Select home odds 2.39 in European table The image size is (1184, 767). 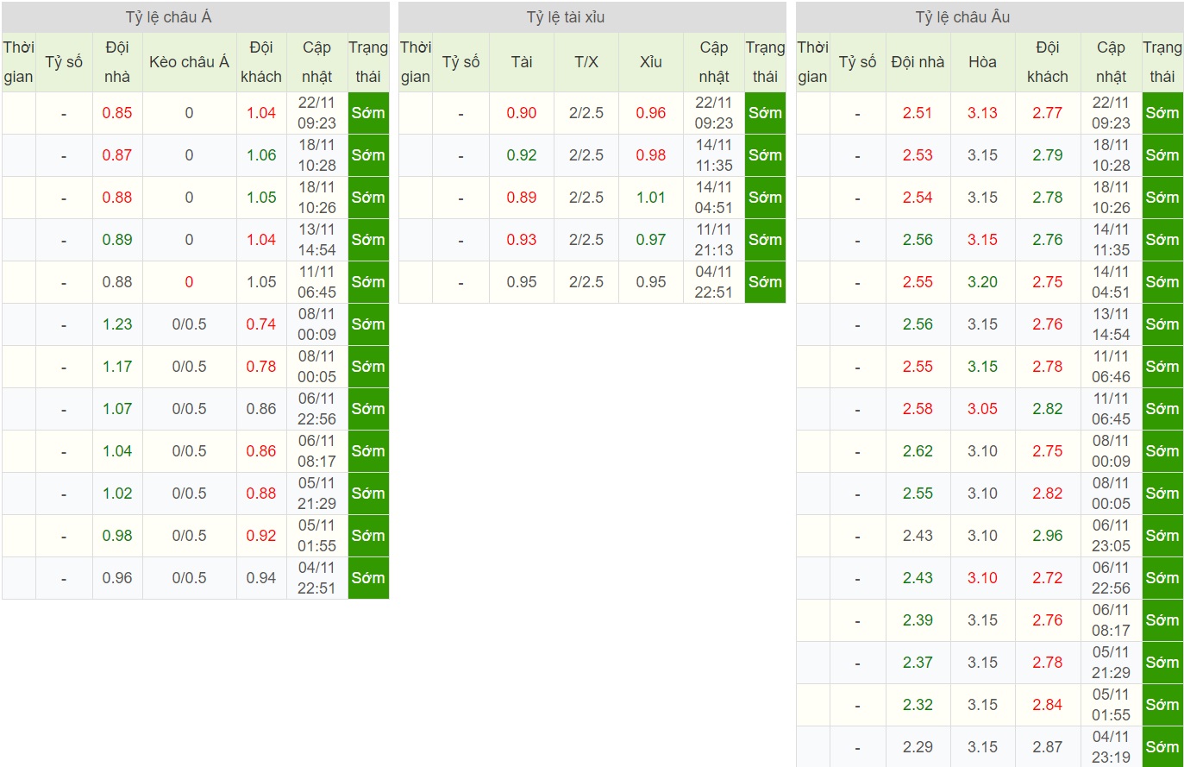pyautogui.click(x=918, y=620)
